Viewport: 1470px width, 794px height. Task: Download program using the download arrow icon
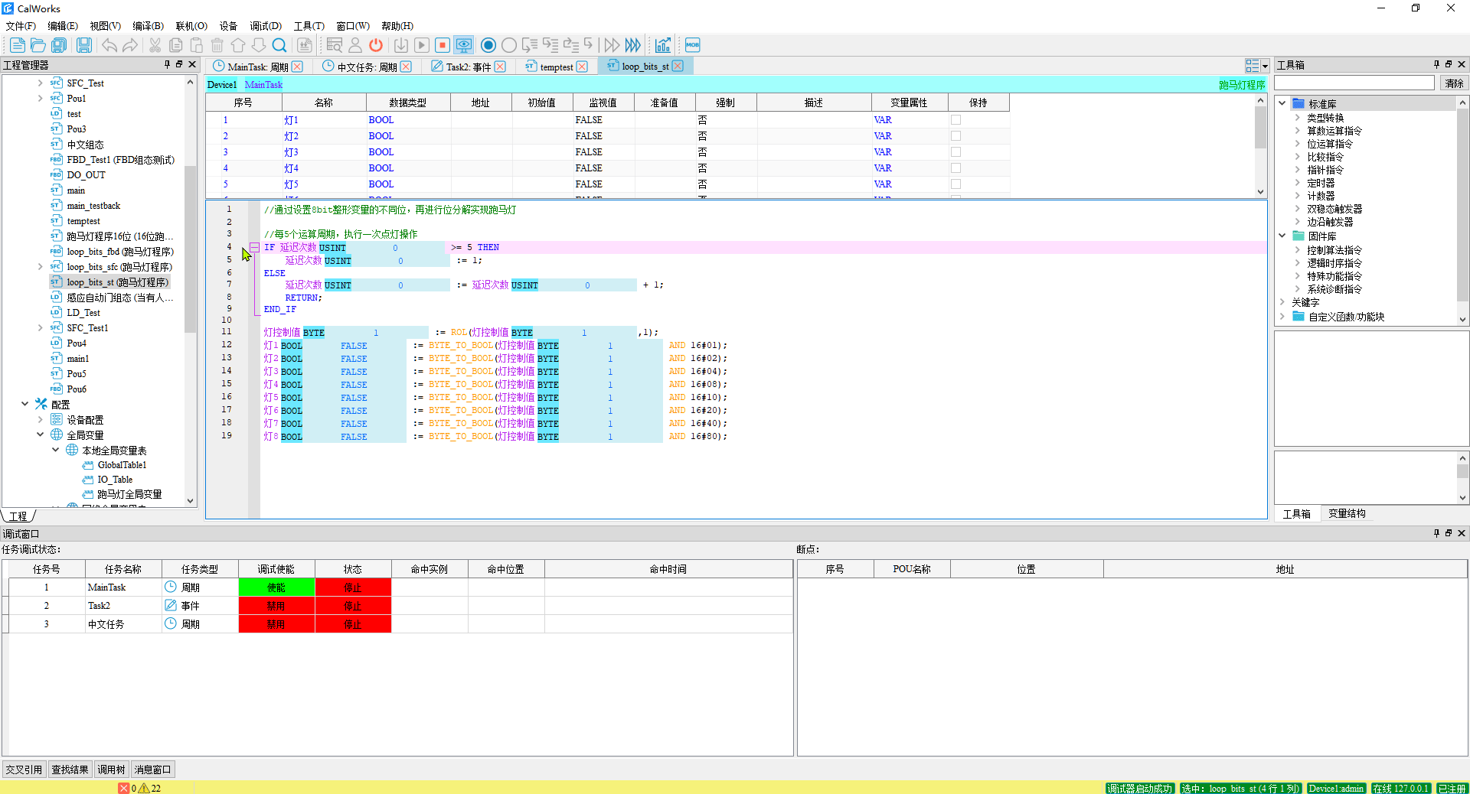tap(401, 45)
